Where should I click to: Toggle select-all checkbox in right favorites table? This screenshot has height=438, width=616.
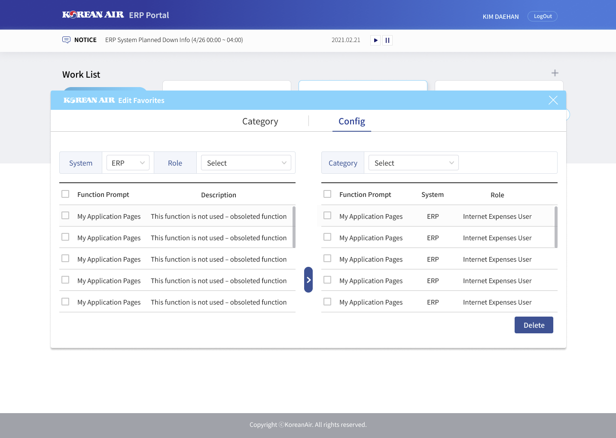(x=327, y=194)
